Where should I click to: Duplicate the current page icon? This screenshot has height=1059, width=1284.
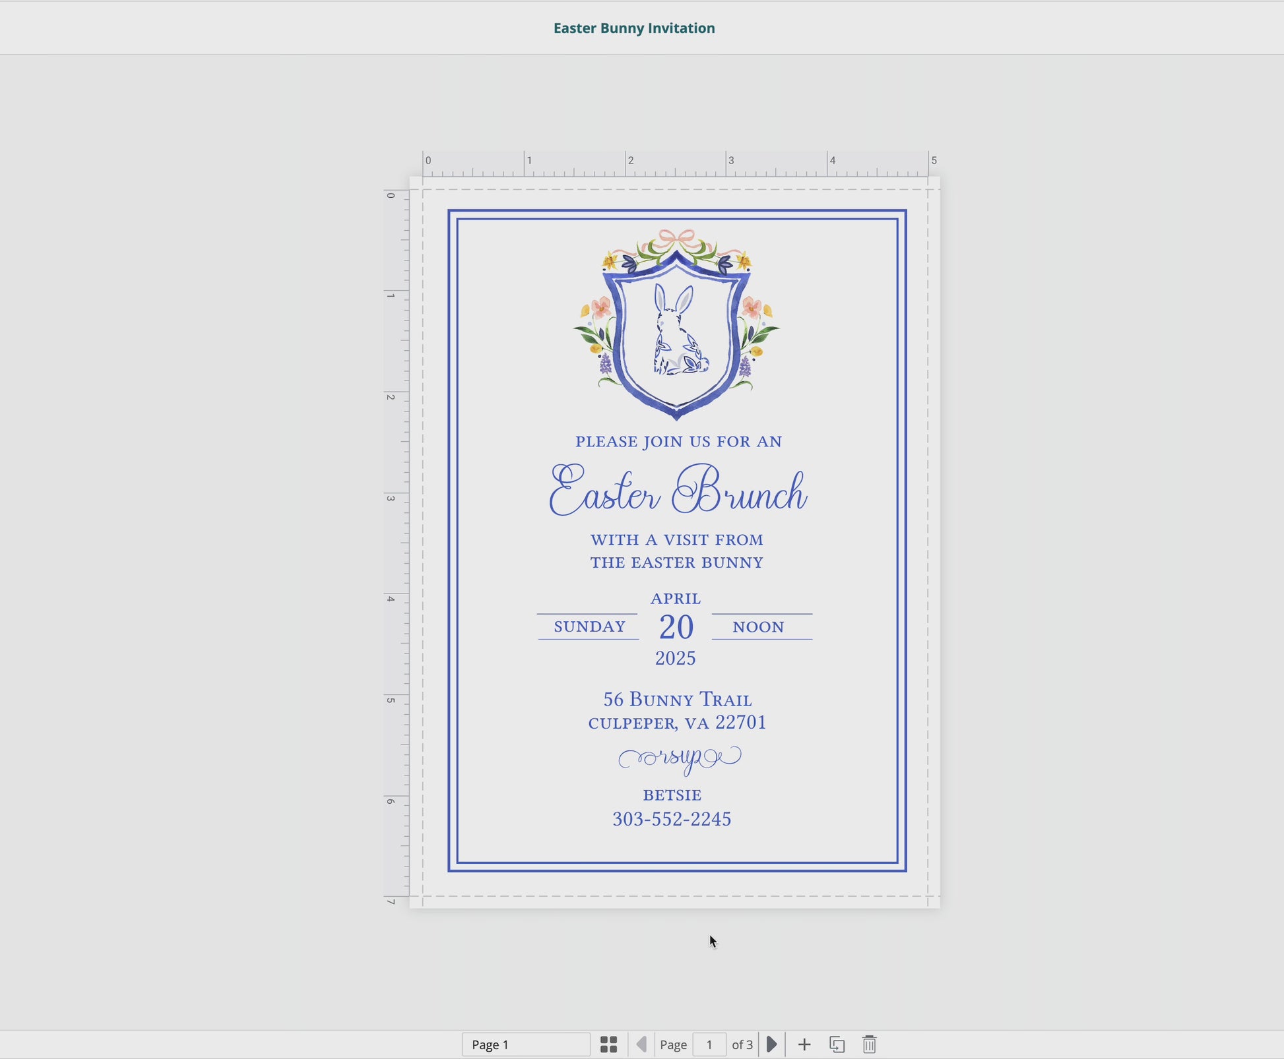(x=837, y=1044)
